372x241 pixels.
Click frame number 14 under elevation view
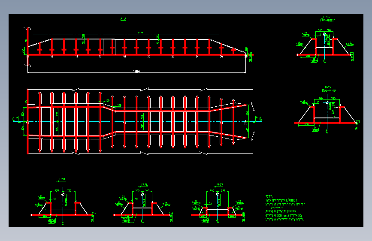pos(76,57)
